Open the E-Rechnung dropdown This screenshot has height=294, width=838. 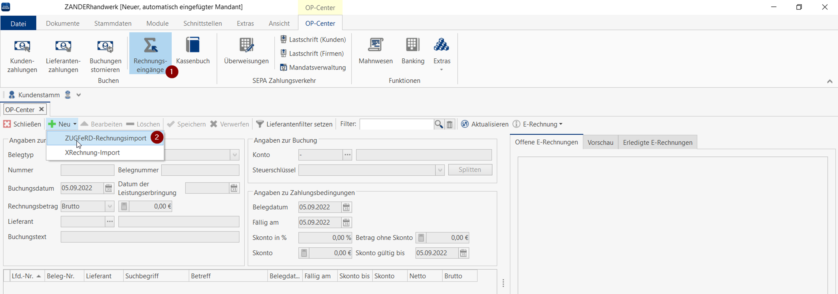click(x=537, y=124)
